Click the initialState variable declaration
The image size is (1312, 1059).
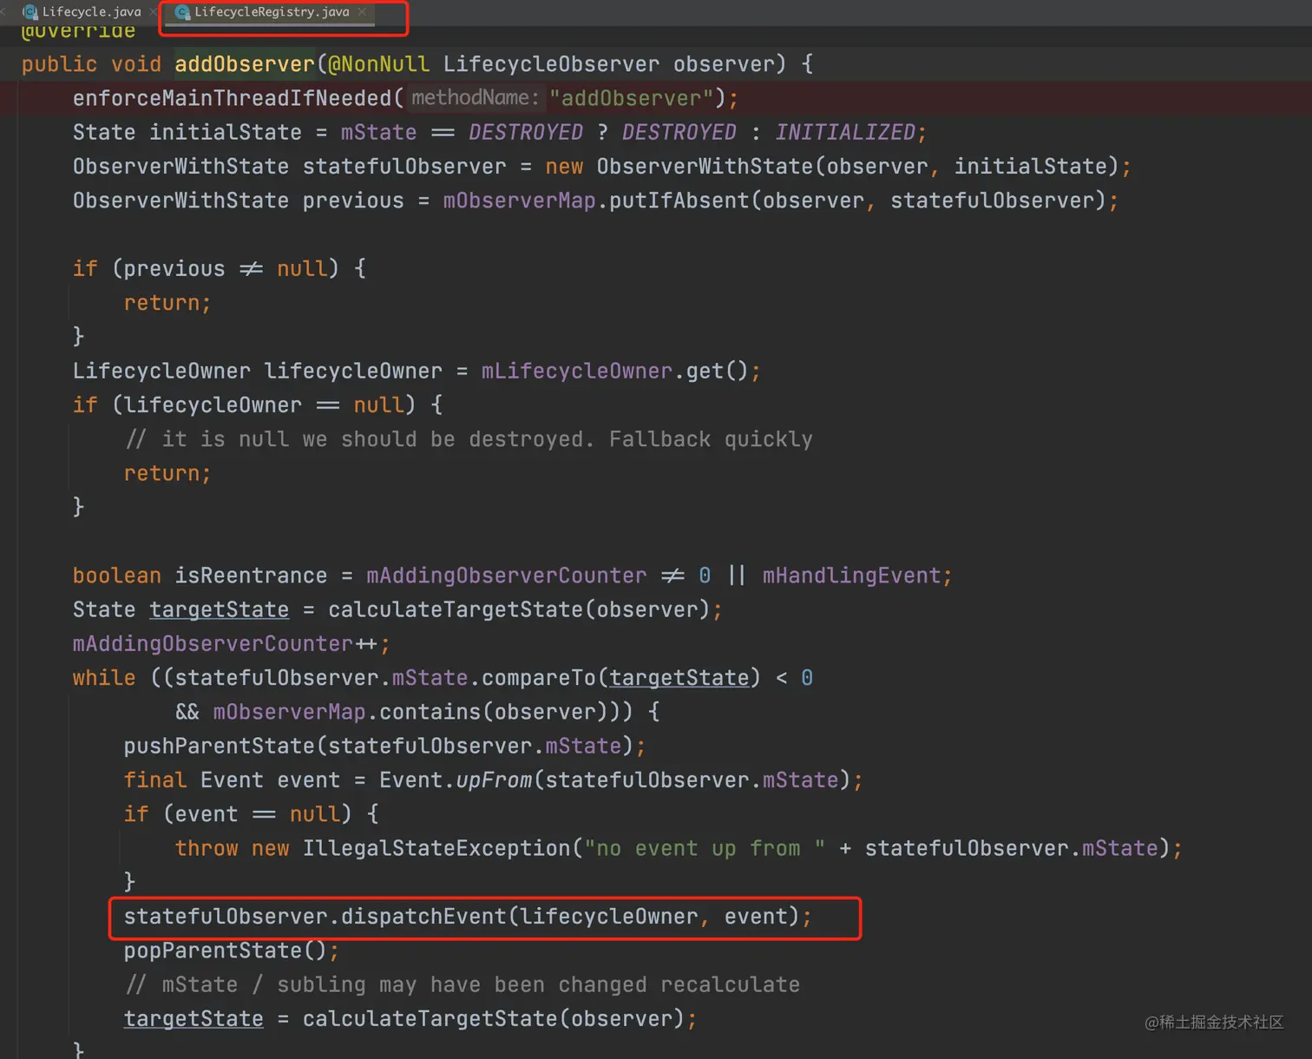click(x=226, y=132)
